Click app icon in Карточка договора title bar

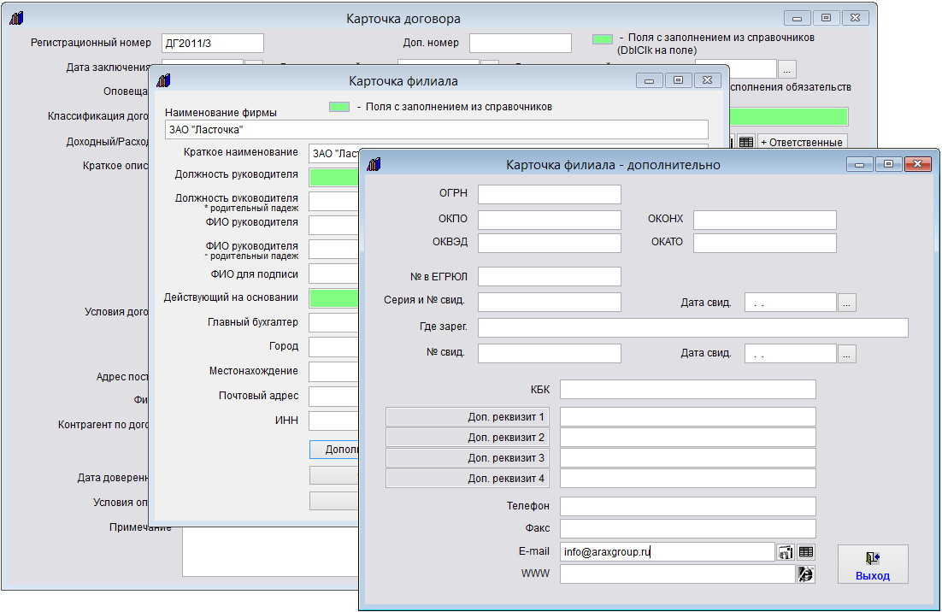coord(18,18)
